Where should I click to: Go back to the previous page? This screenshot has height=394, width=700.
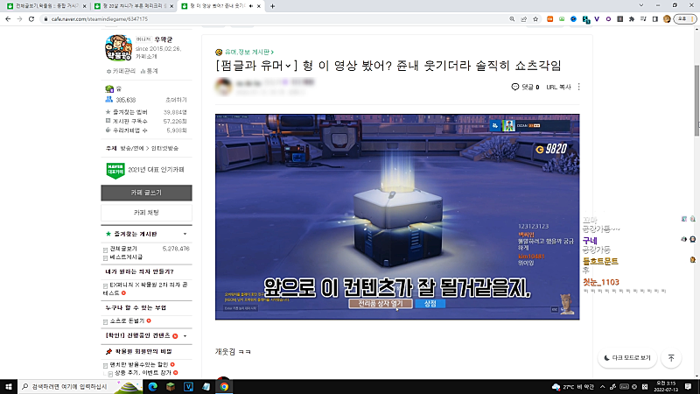(8, 19)
